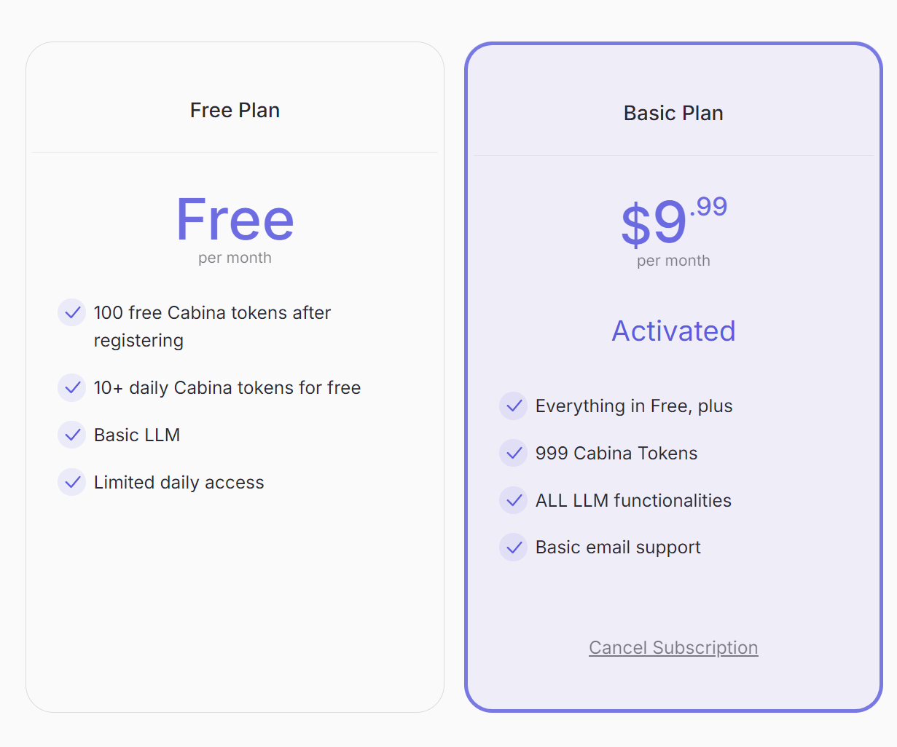
Task: Cancel the Basic Plan subscription
Action: click(673, 647)
